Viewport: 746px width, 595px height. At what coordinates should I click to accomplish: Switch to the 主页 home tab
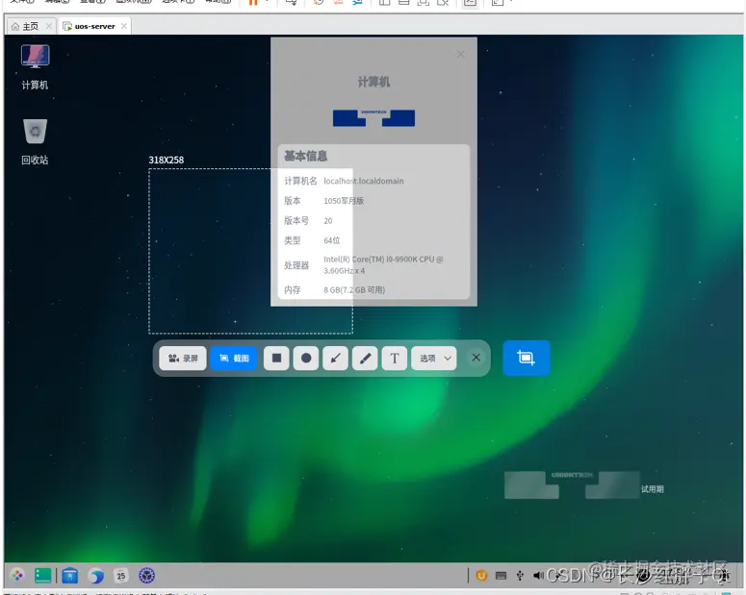pyautogui.click(x=31, y=26)
